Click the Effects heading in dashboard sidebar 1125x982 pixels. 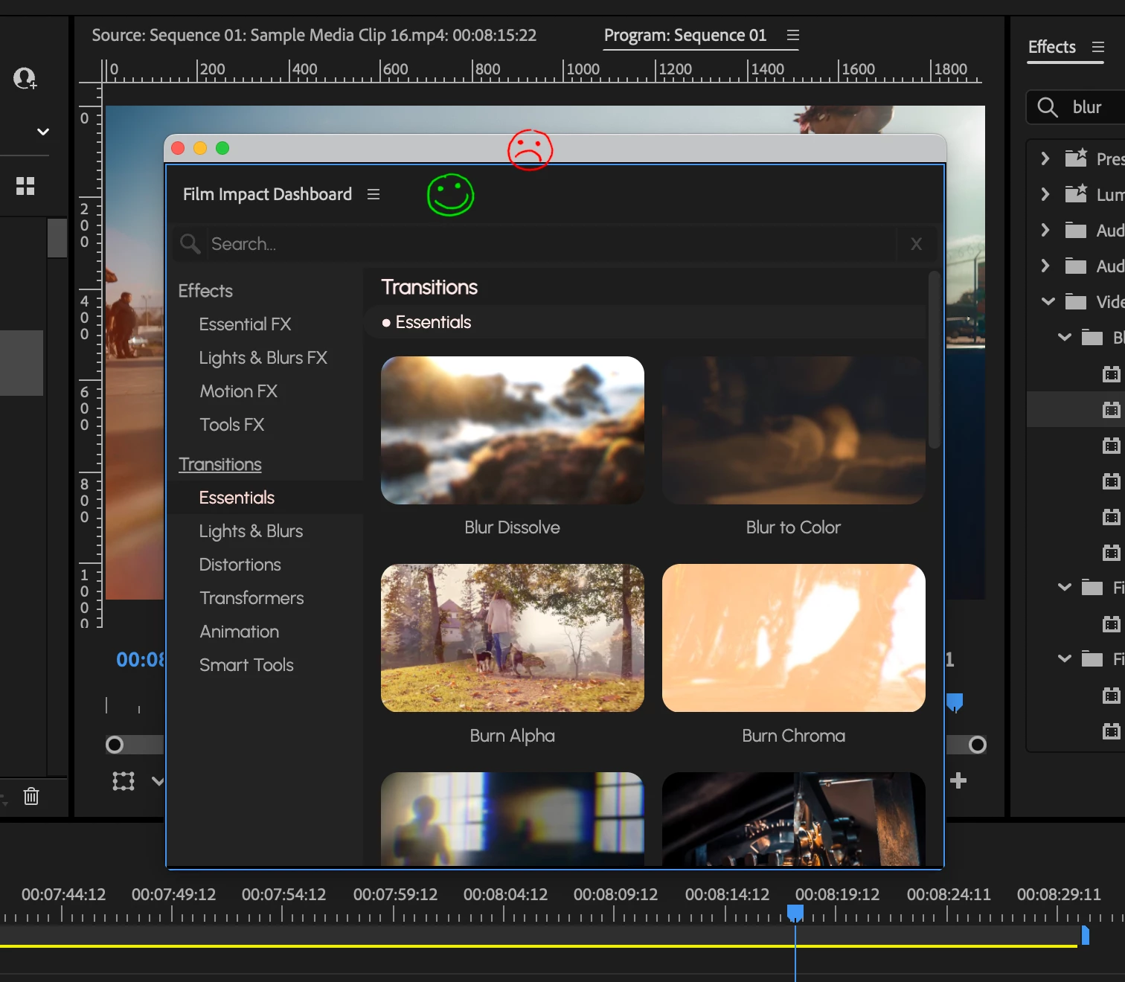click(205, 291)
